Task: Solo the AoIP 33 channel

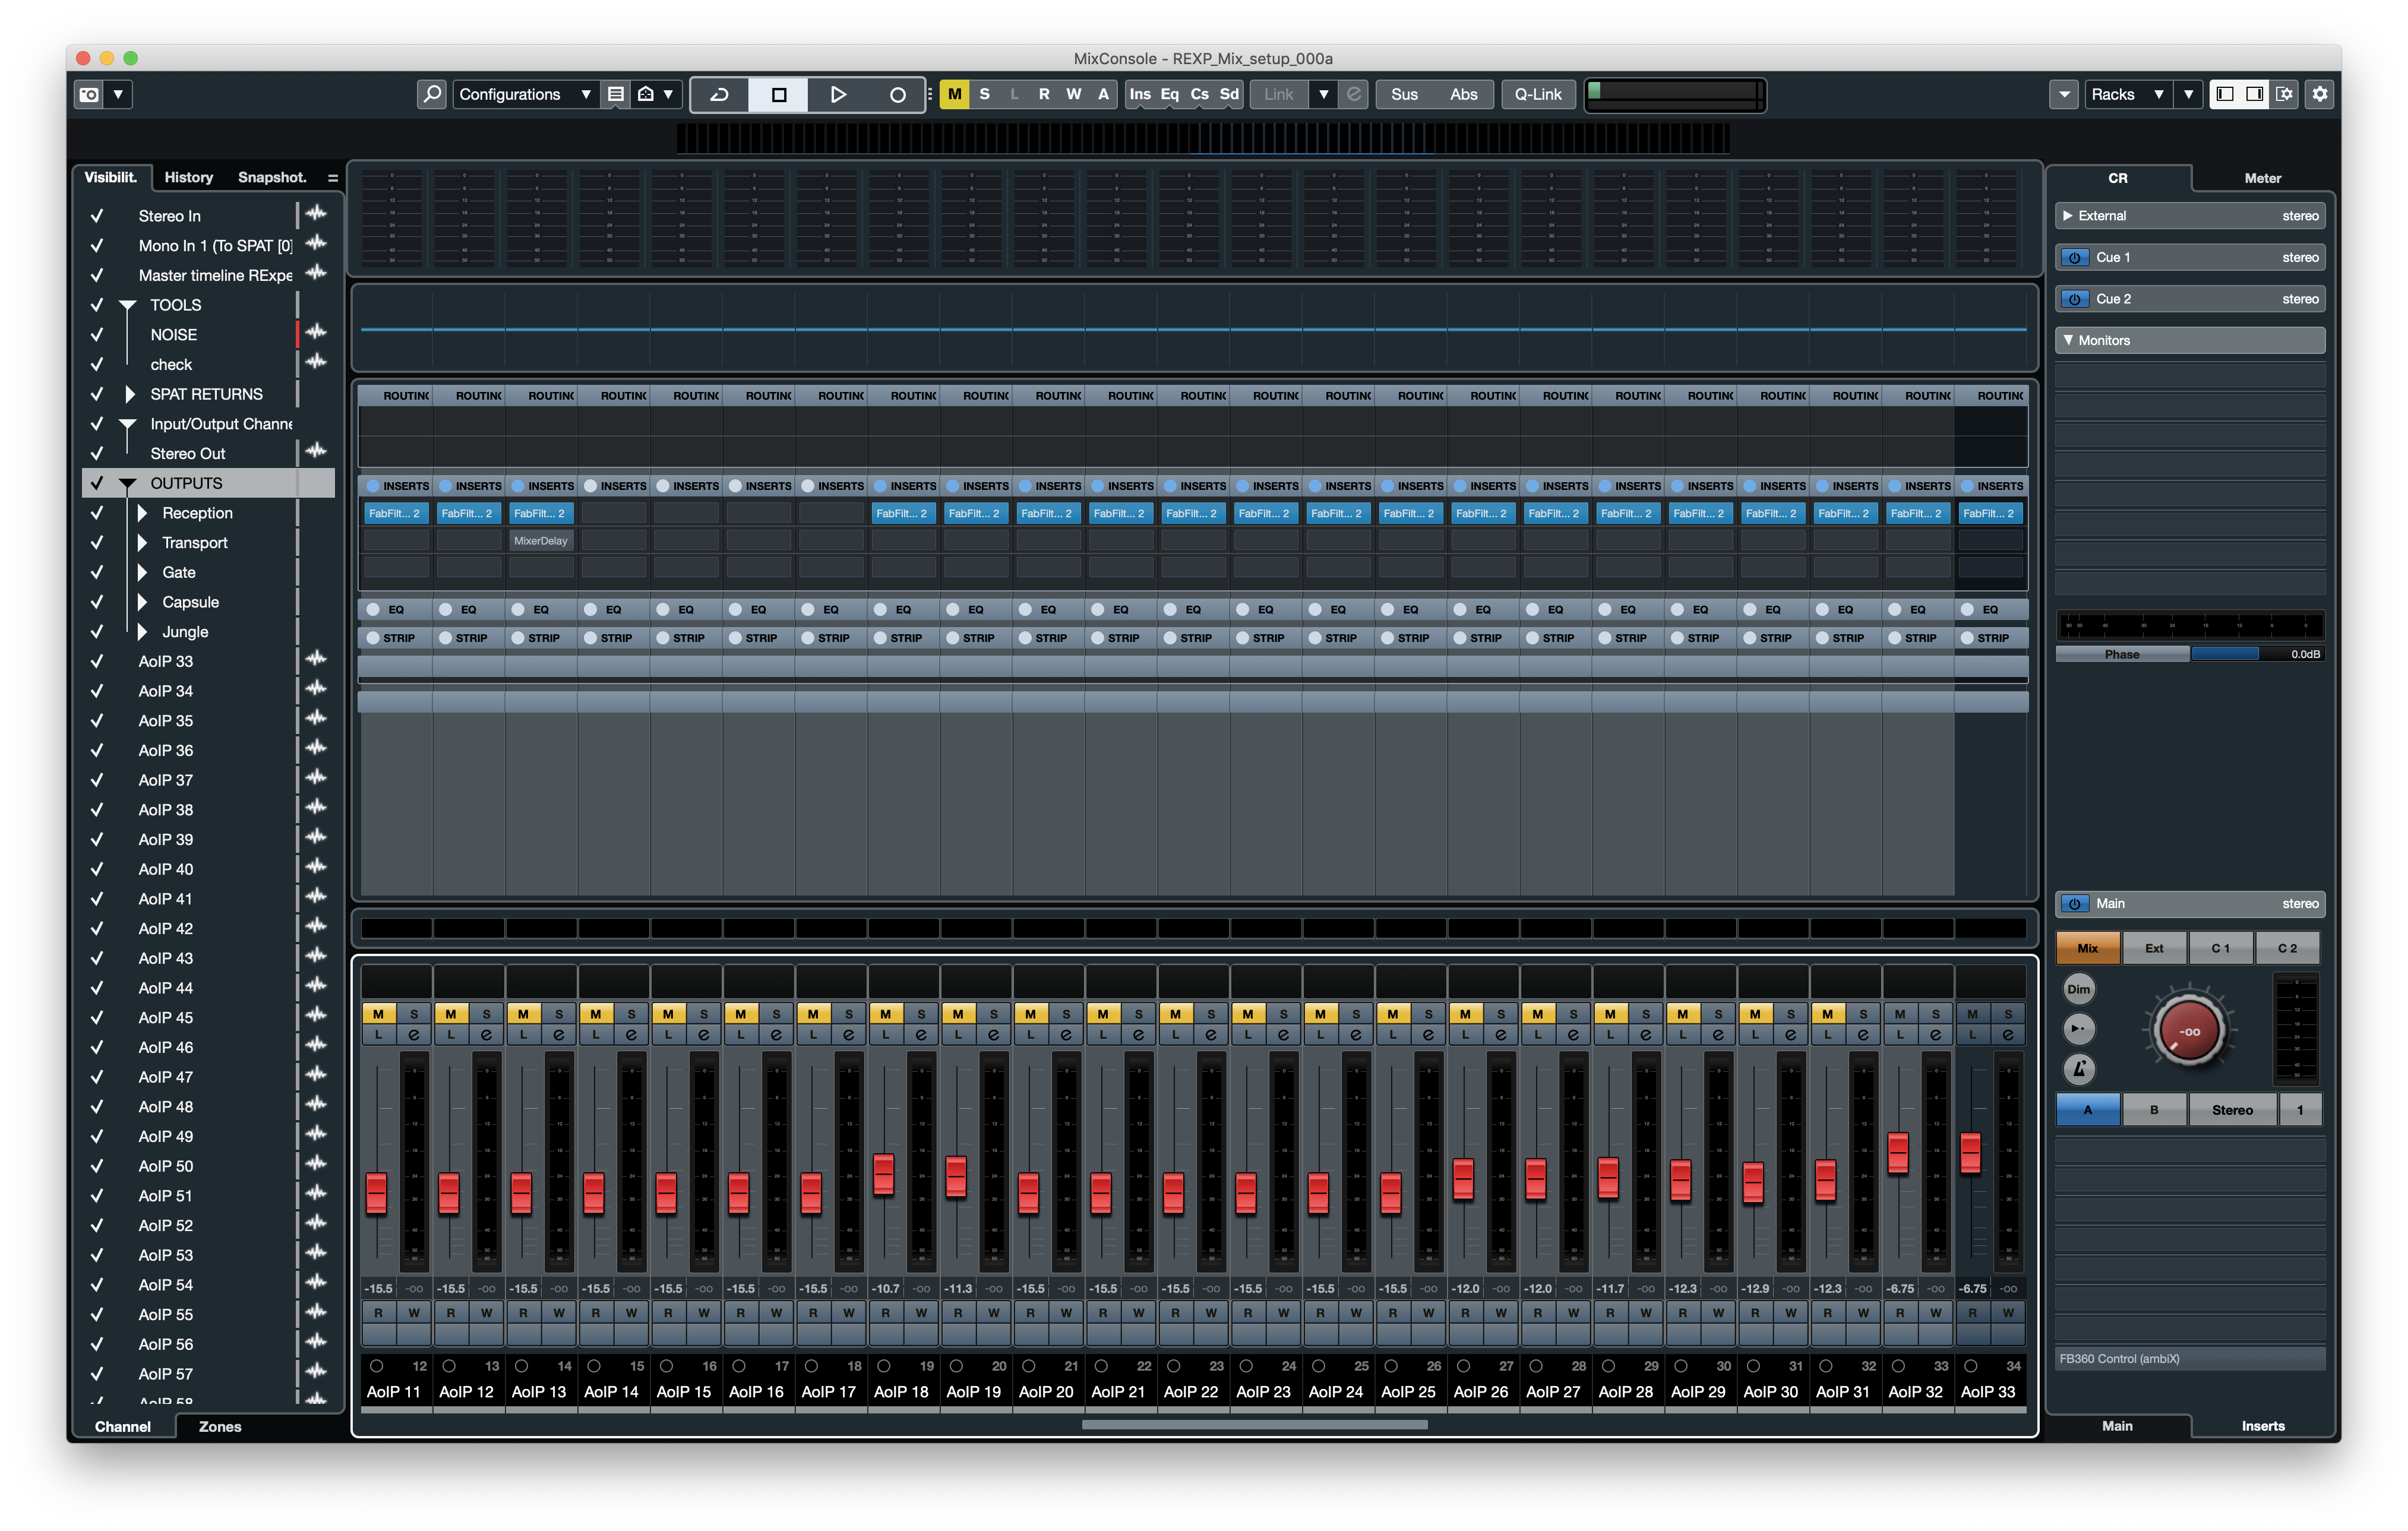Action: pyautogui.click(x=2007, y=1013)
